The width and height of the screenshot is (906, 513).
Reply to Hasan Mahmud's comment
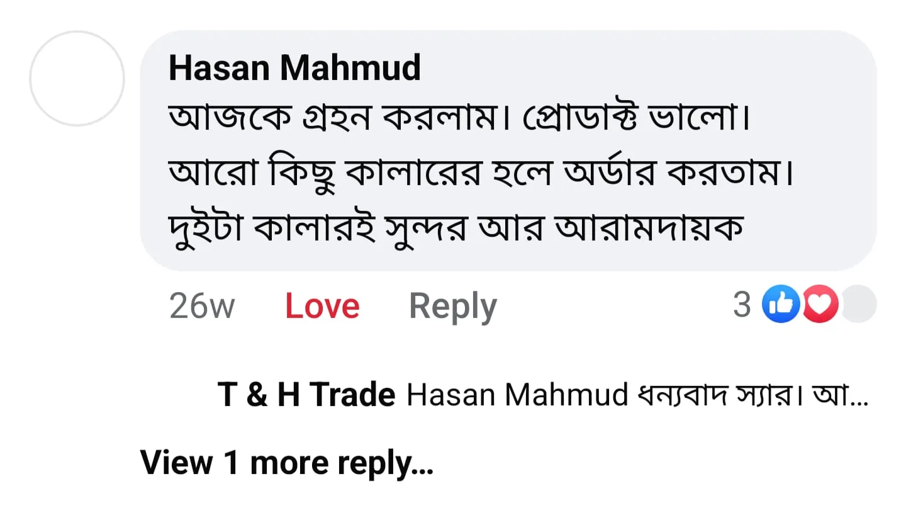[x=453, y=307]
